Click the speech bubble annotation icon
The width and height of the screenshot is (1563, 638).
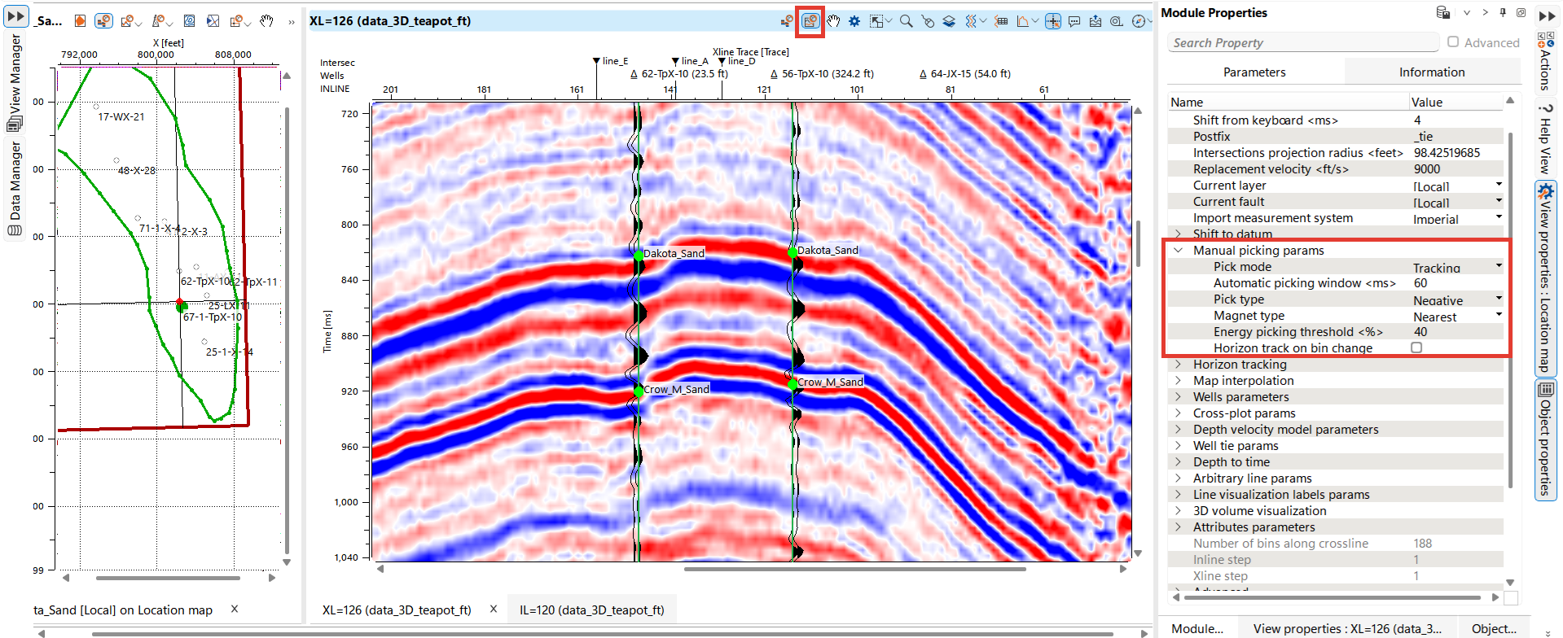tap(1074, 21)
